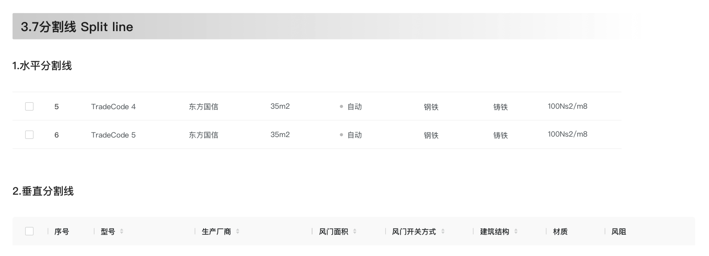Toggle the select-all checkbox in the table header
The height and width of the screenshot is (256, 709).
pos(29,231)
